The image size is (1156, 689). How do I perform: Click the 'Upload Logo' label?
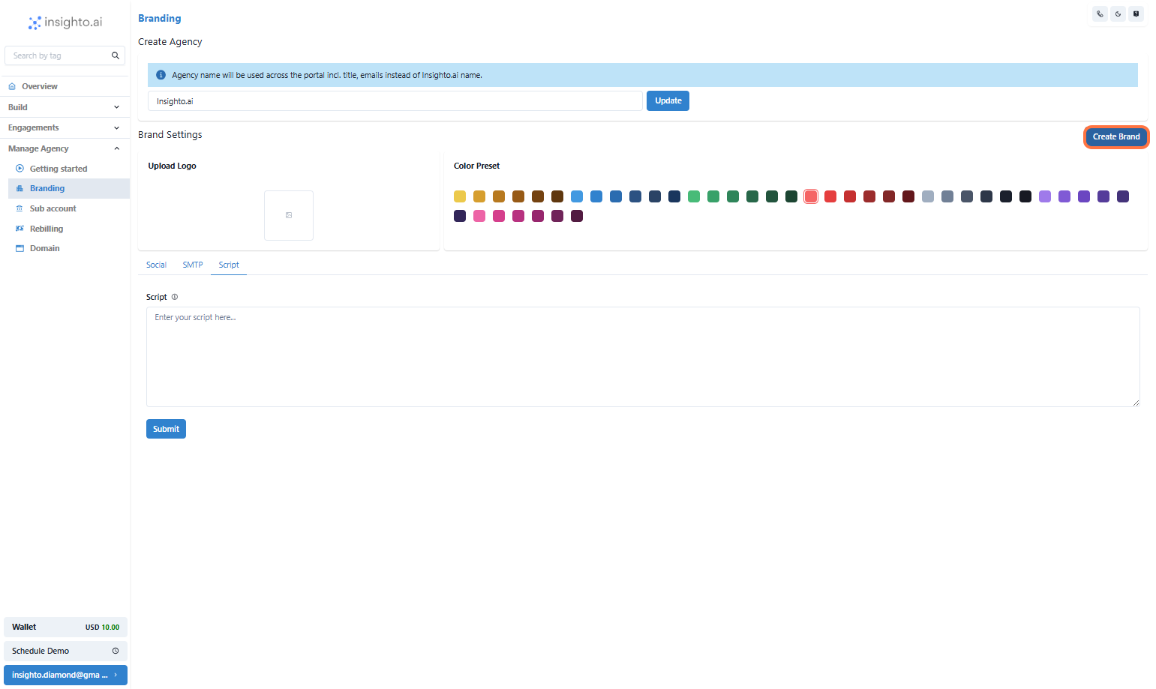(172, 166)
